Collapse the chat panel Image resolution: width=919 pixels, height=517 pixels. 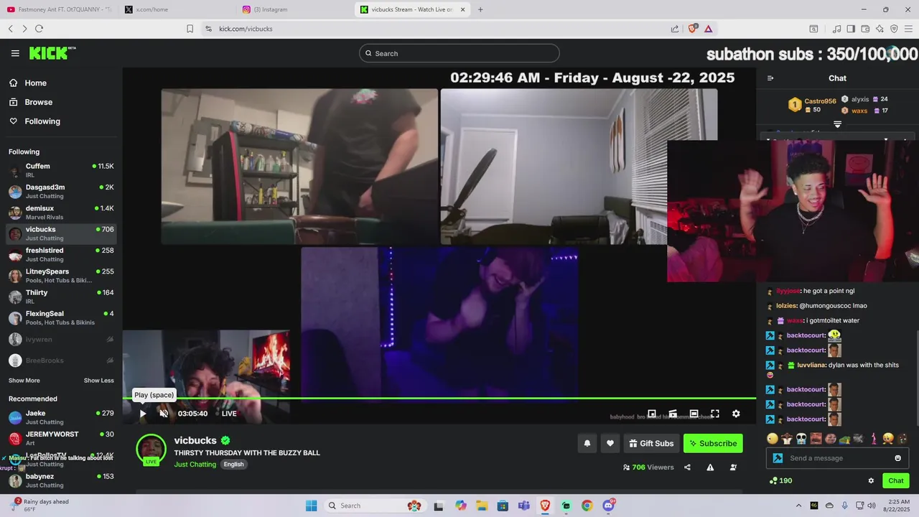[x=770, y=78]
